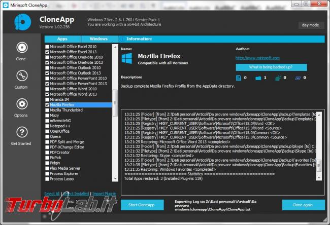Select Process Lasso entry
Image resolution: width=330 pixels, height=225 pixels.
pyautogui.click(x=61, y=179)
